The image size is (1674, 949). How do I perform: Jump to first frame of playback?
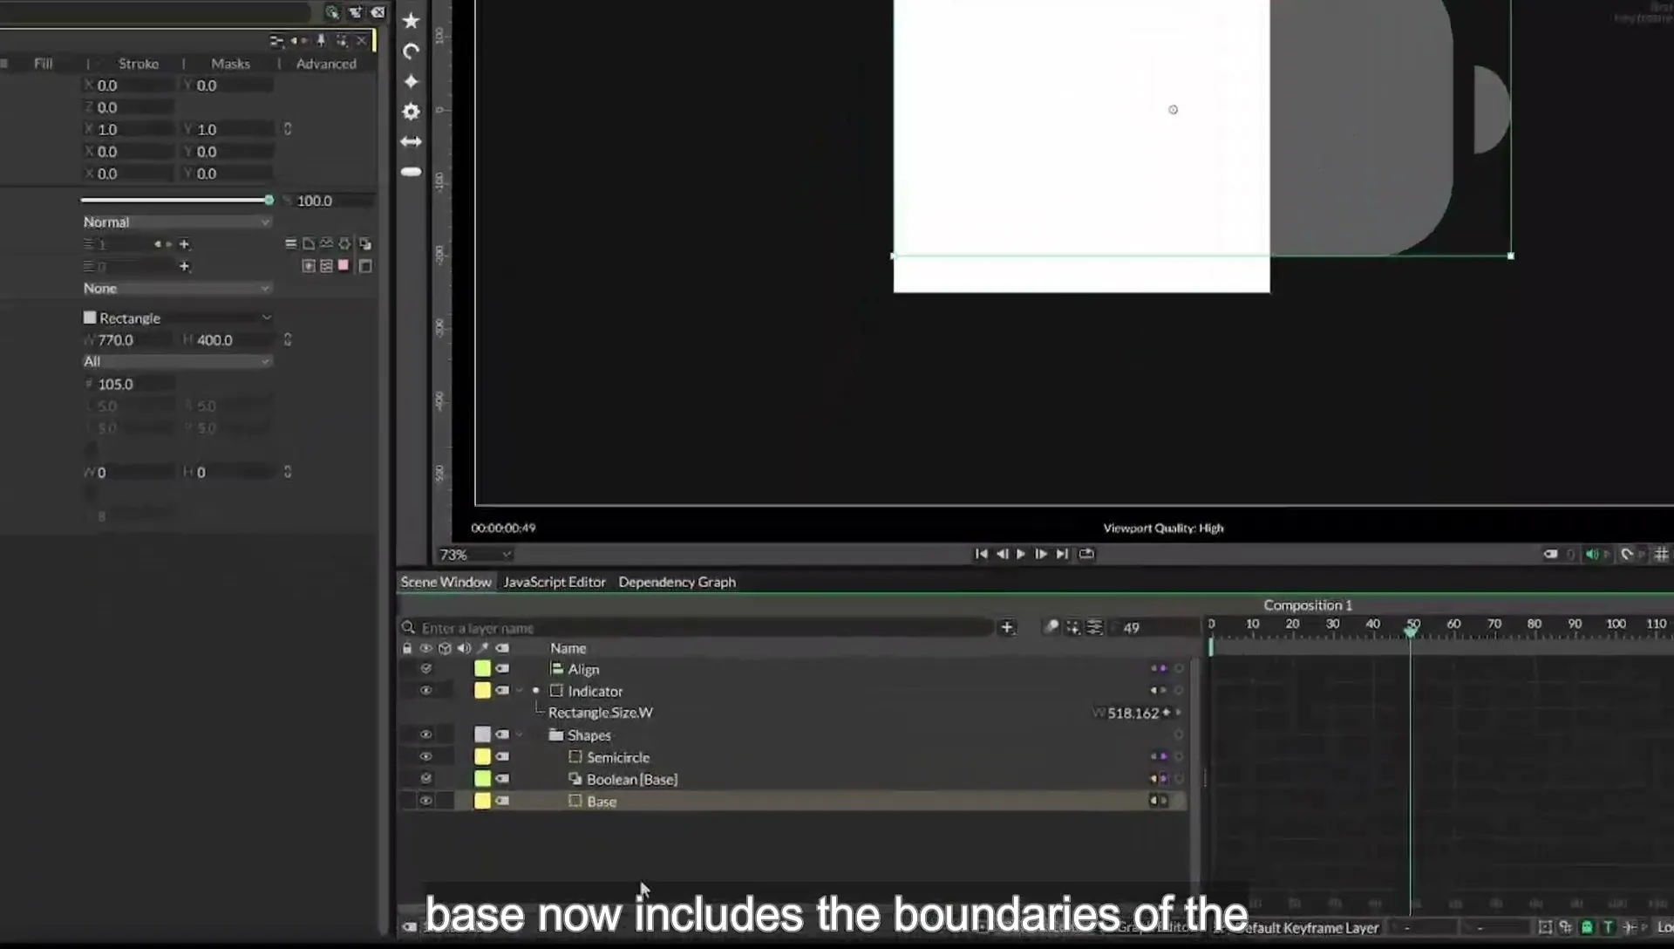[981, 554]
